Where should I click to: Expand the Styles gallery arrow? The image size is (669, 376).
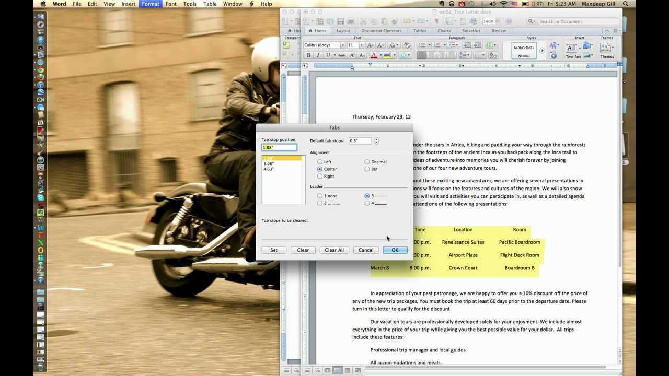542,51
